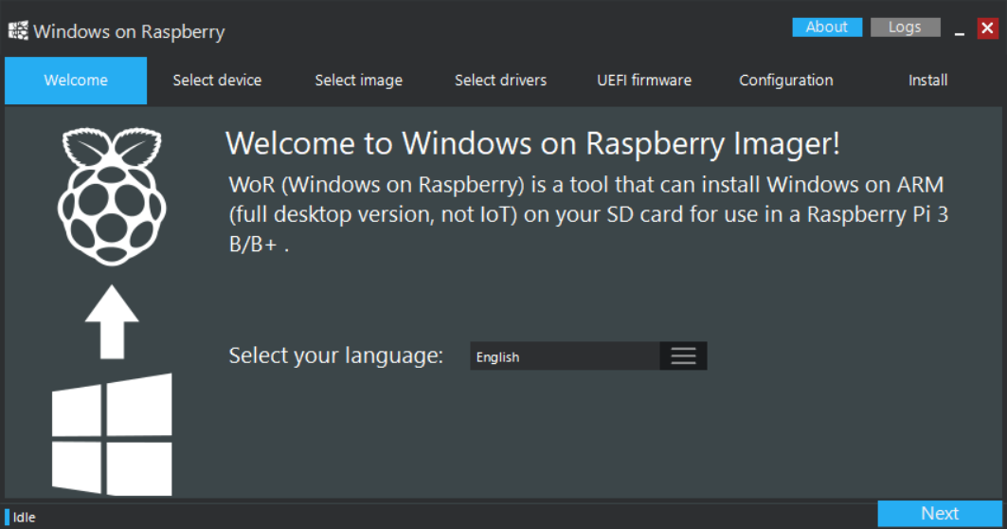
Task: Go to the Select device tab
Action: coord(217,81)
